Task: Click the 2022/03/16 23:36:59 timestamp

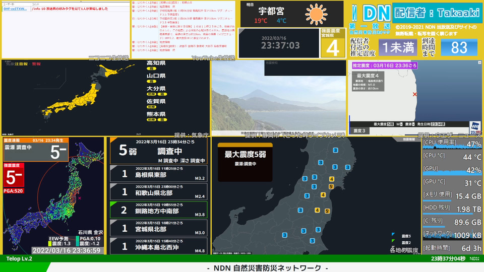Action: pyautogui.click(x=67, y=250)
